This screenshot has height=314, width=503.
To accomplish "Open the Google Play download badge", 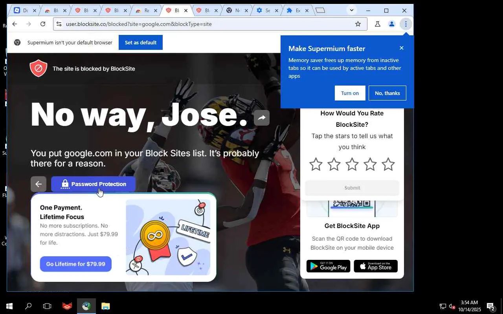I will tap(329, 266).
